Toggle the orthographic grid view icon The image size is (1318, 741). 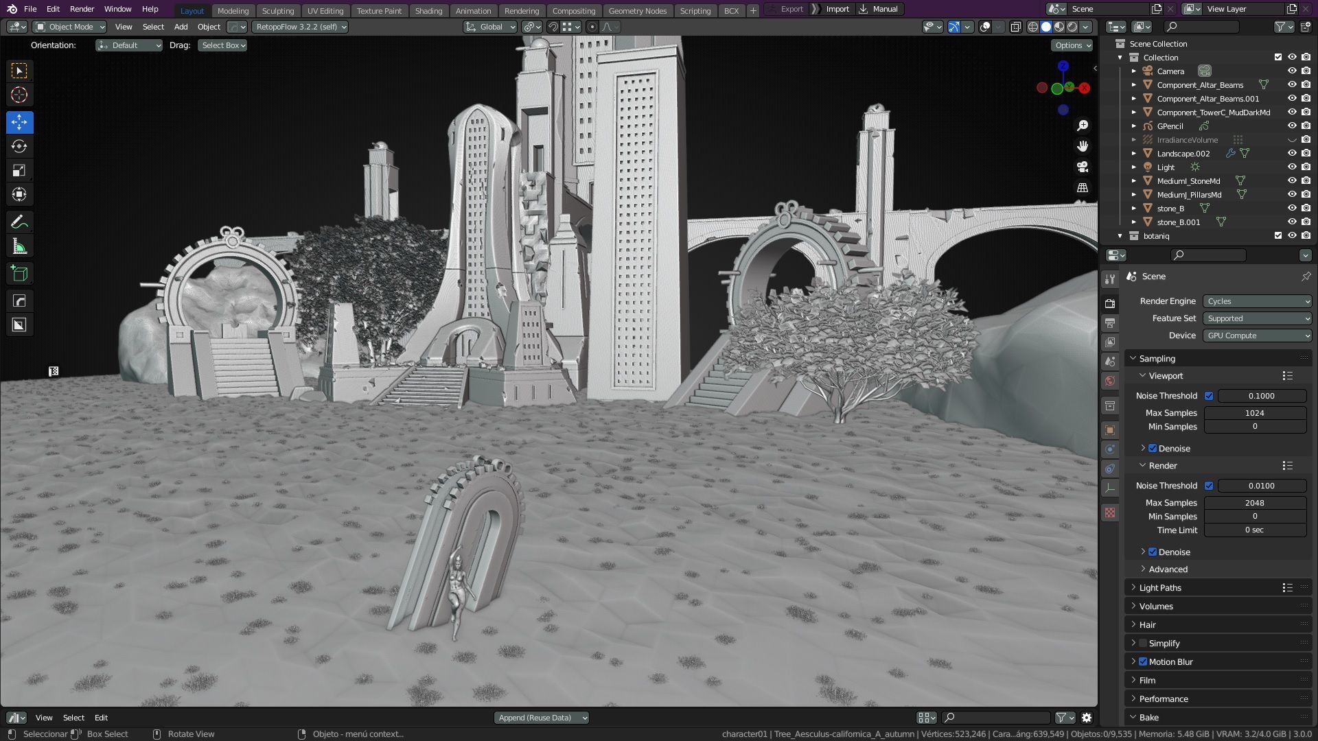point(1083,188)
